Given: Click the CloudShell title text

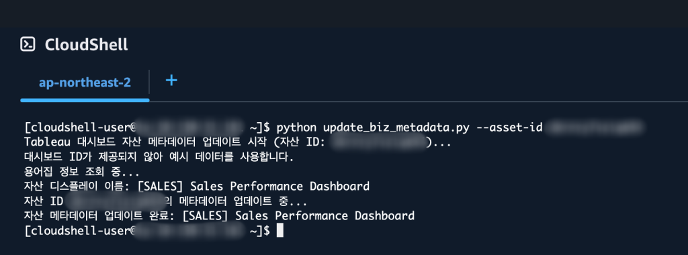Looking at the screenshot, I should tap(87, 44).
